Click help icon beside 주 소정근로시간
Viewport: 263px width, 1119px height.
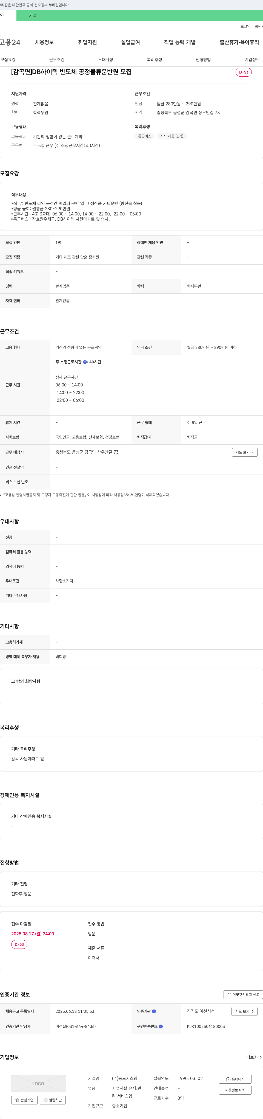[85, 362]
